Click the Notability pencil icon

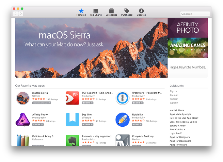tap(122, 120)
